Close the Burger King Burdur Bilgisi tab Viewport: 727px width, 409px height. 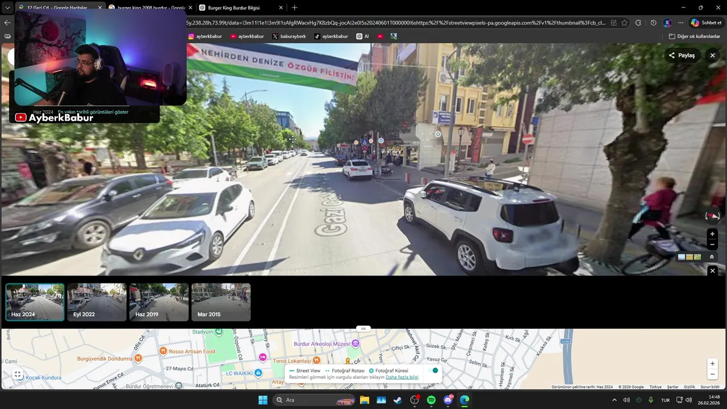281,7
